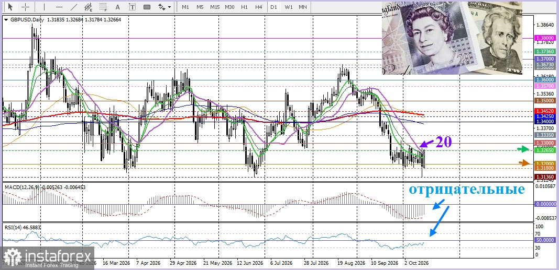Viewport: 559px width, 270px height.
Task: Switch to M30 timeframe
Action: coord(230,7)
